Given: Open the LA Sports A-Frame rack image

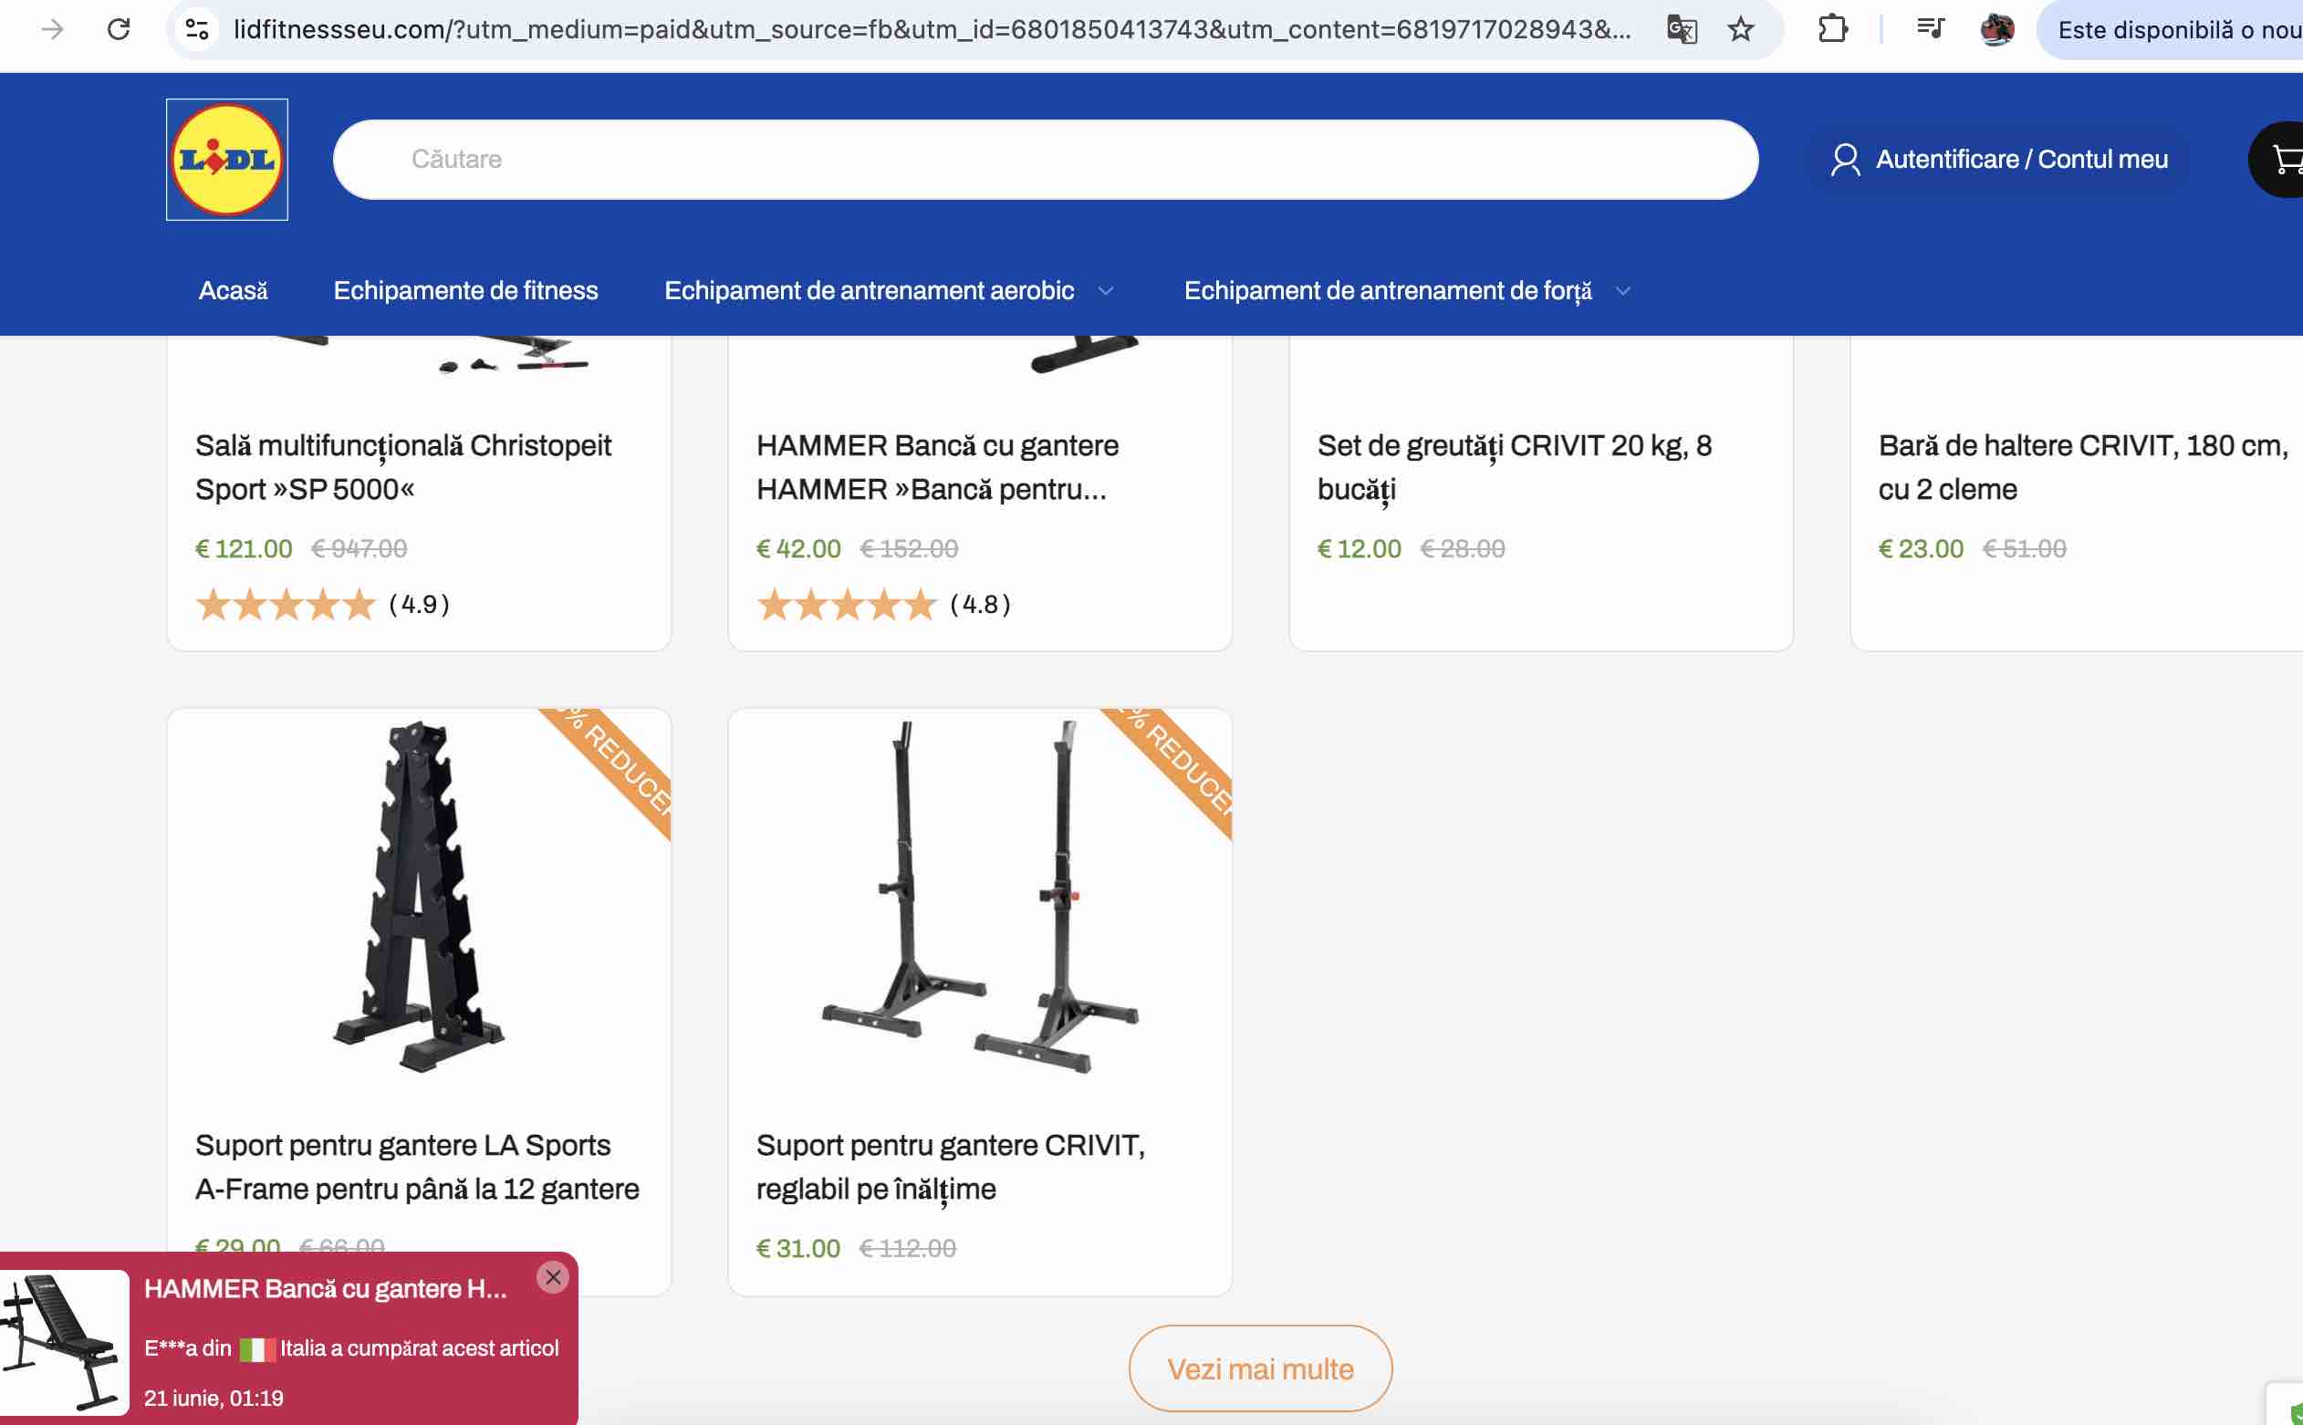Looking at the screenshot, I should pos(419,896).
